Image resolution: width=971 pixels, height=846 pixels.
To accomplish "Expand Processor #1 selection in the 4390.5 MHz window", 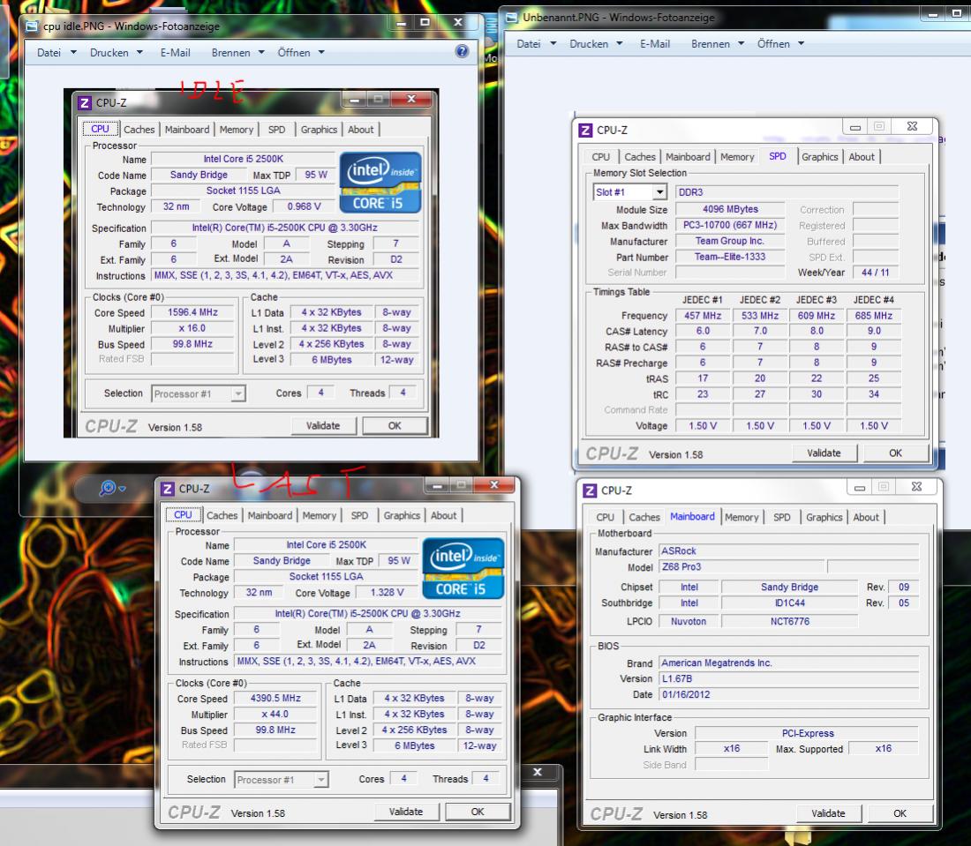I will (x=321, y=780).
